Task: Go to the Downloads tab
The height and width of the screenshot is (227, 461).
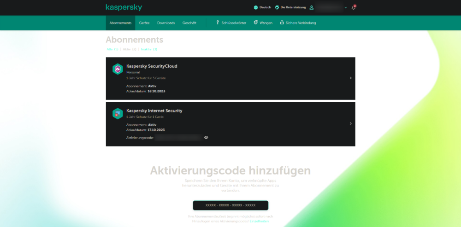Action: [x=166, y=23]
